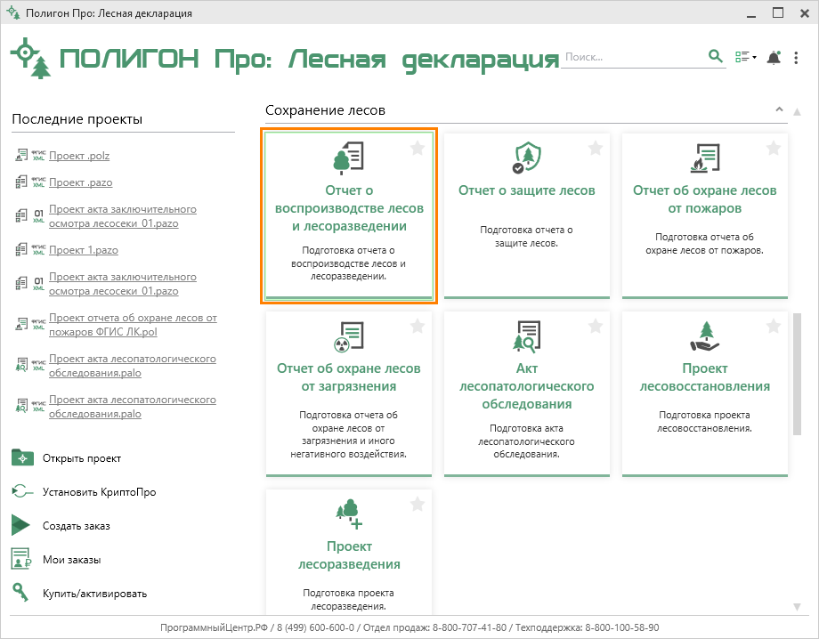Maximize the Полигон Про window
This screenshot has height=639, width=819.
778,13
